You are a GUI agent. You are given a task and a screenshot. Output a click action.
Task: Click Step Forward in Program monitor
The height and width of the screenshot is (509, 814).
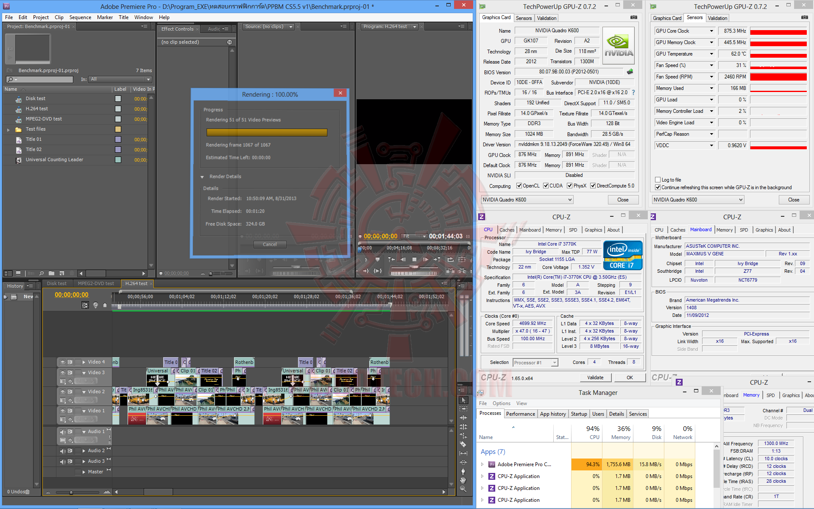coord(426,260)
